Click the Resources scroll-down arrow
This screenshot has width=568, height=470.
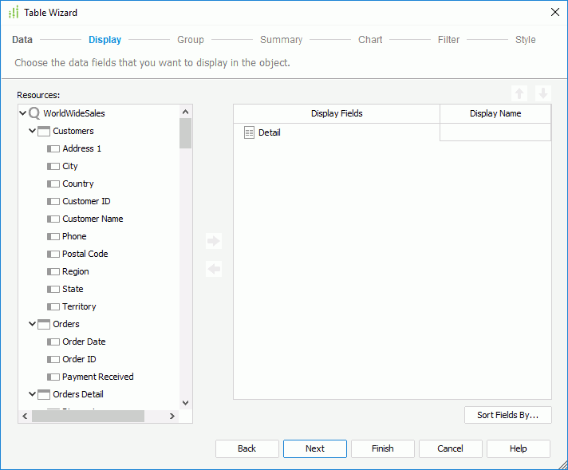tap(185, 403)
